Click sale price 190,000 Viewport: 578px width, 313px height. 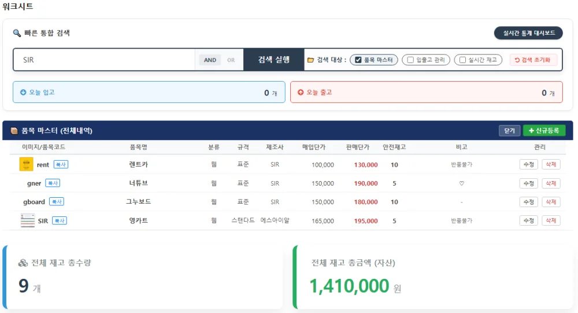point(366,183)
